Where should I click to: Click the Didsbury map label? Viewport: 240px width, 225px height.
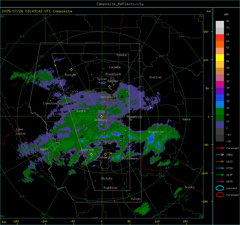click(x=101, y=120)
